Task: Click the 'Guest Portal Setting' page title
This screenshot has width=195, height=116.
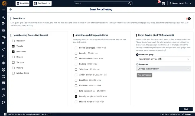Action: click(x=101, y=9)
